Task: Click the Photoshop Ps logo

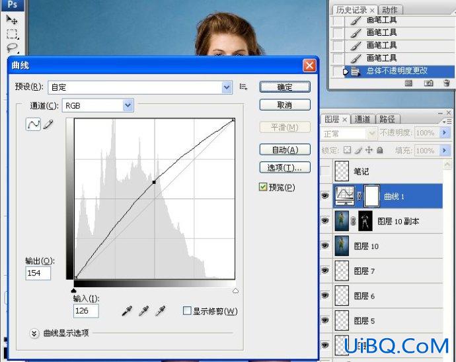Action: tap(12, 5)
